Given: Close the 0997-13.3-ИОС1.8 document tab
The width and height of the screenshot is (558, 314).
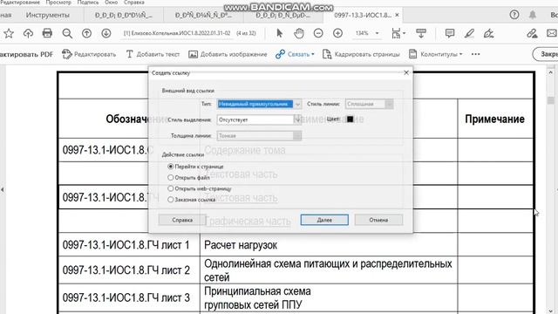Looking at the screenshot, I should (x=398, y=15).
